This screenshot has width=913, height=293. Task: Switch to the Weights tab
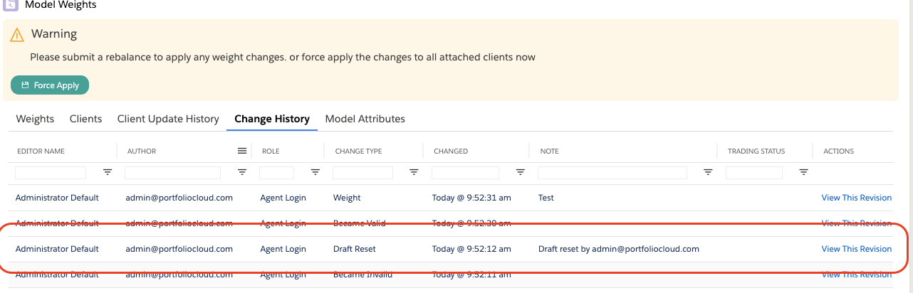[x=35, y=119]
